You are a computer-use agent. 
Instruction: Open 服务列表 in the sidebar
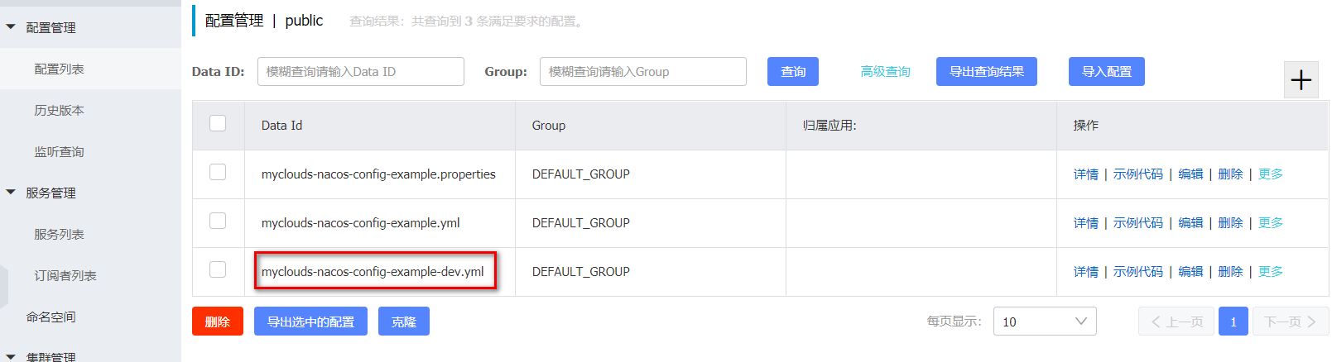click(59, 234)
